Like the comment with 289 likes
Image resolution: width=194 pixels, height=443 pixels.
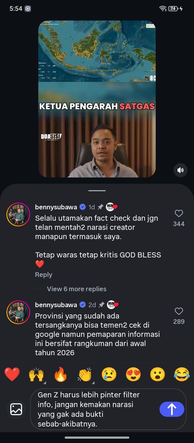pos(179,311)
